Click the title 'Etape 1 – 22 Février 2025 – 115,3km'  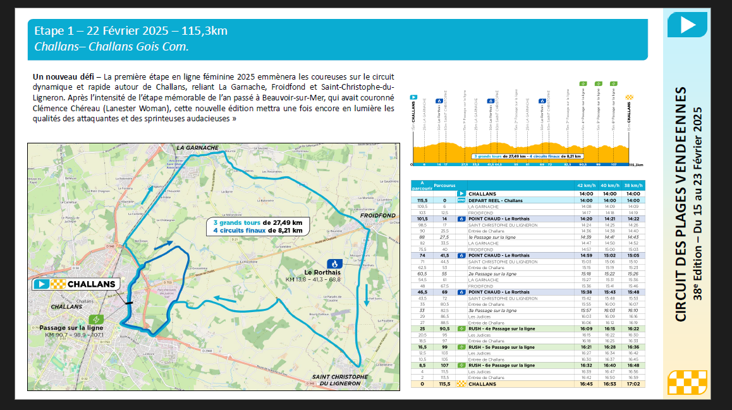(131, 31)
